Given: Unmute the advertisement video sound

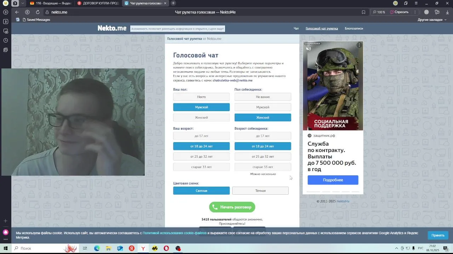Looking at the screenshot, I should click(x=309, y=49).
